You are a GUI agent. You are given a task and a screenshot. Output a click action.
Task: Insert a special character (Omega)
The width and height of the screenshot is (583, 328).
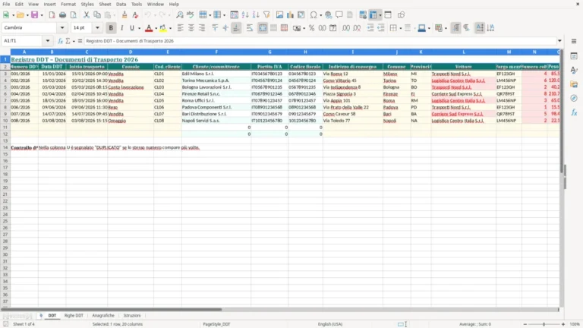coord(314,15)
